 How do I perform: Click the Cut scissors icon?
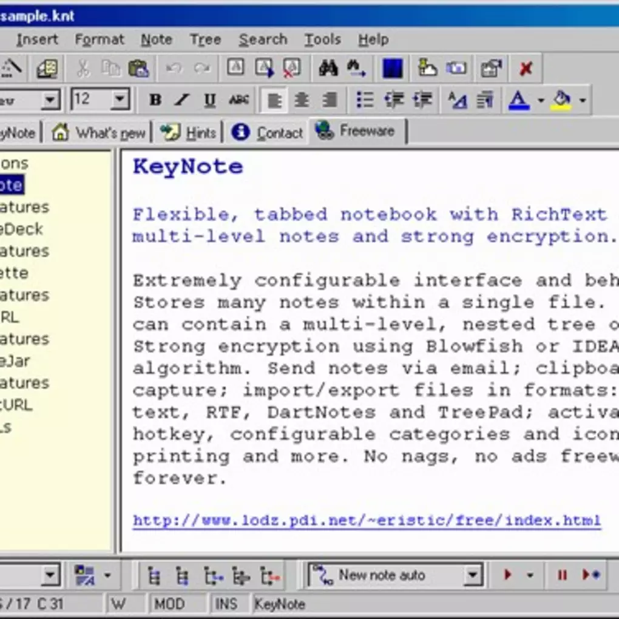coord(83,69)
